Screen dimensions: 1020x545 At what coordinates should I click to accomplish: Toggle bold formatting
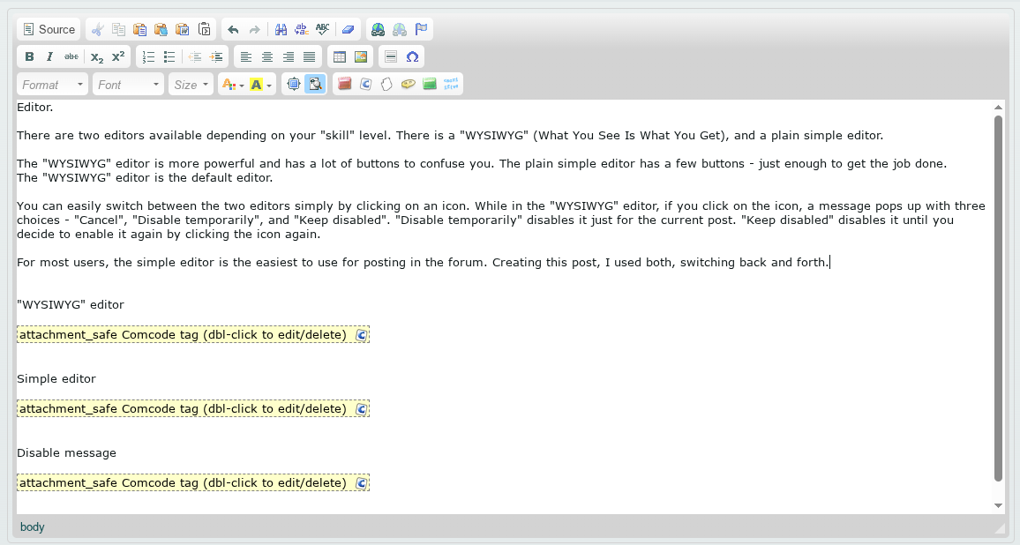coord(29,57)
